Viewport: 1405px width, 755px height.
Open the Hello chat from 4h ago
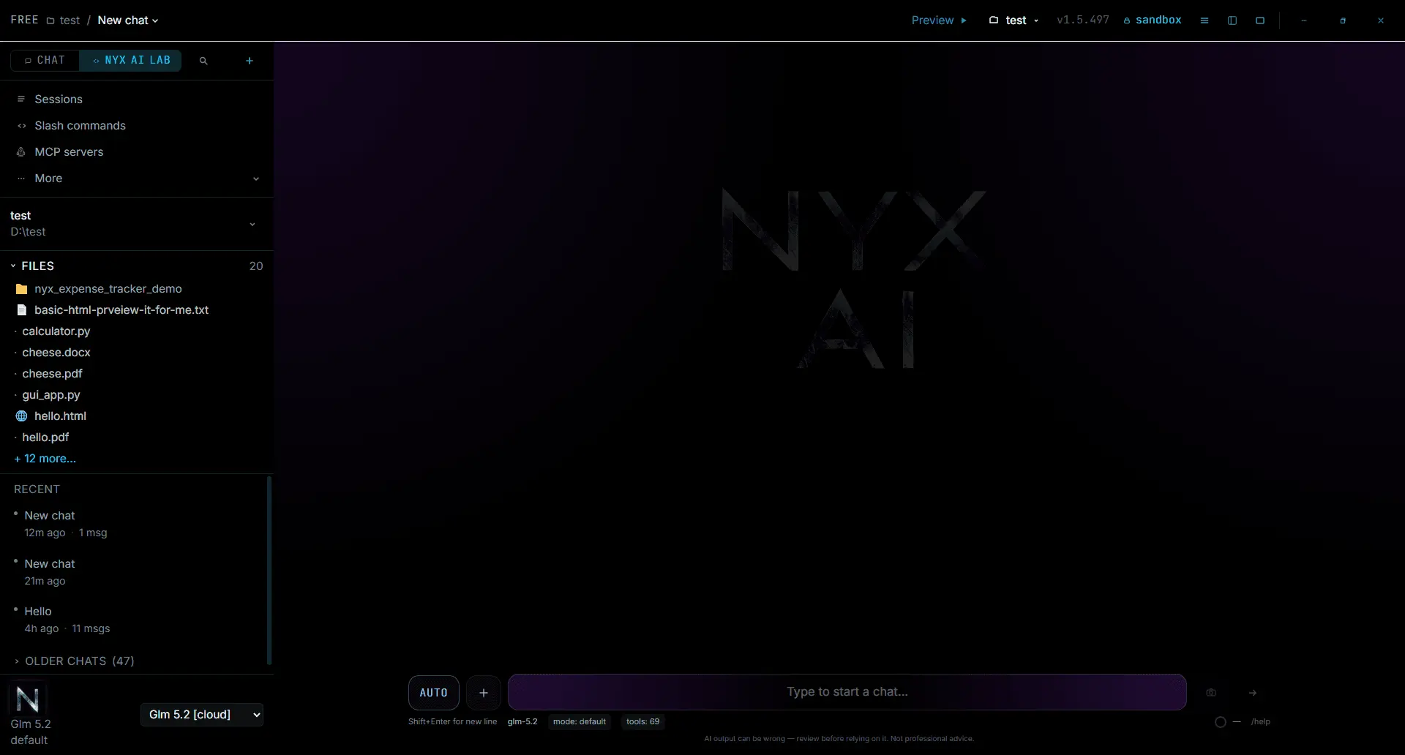[x=137, y=620]
